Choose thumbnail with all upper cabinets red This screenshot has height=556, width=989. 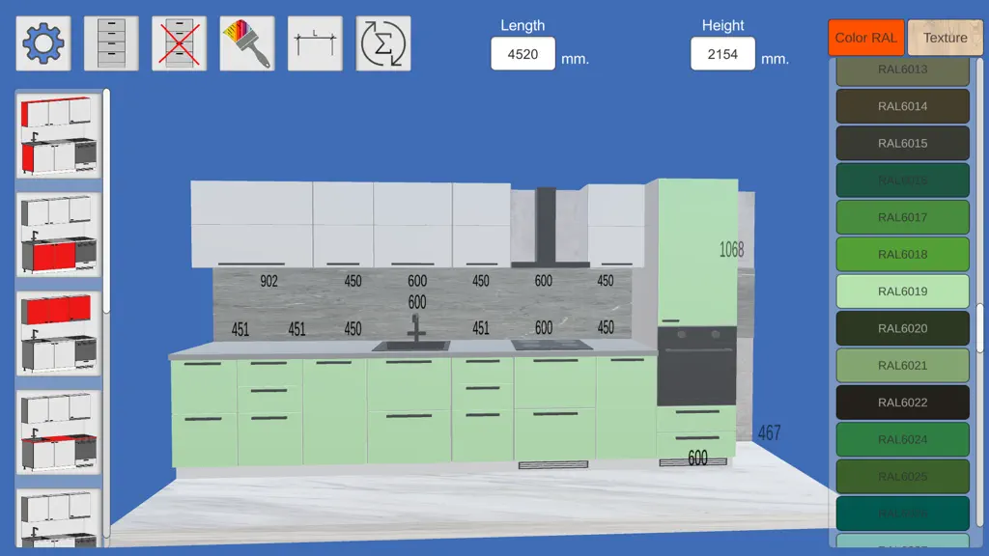click(x=59, y=333)
